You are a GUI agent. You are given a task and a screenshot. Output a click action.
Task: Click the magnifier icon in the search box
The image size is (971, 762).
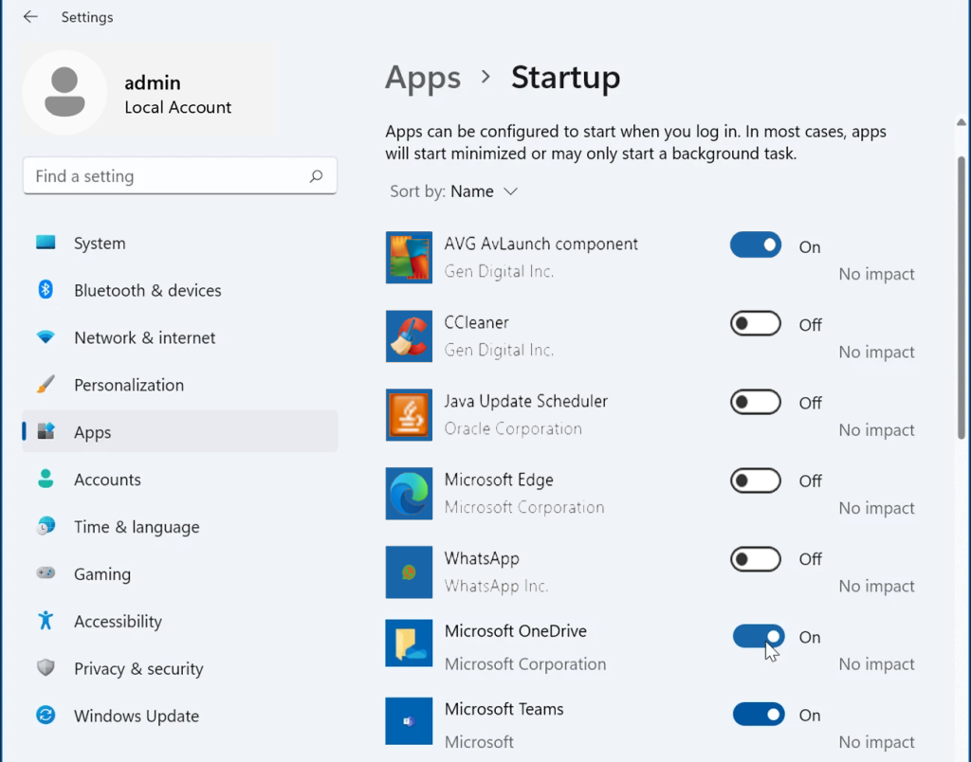pos(316,175)
